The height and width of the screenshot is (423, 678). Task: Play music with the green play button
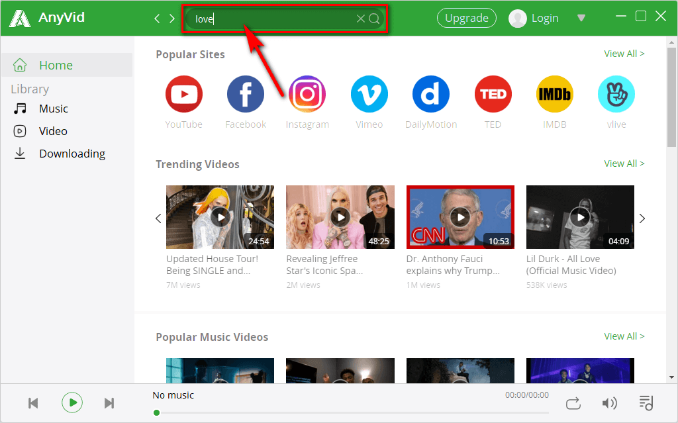point(72,402)
